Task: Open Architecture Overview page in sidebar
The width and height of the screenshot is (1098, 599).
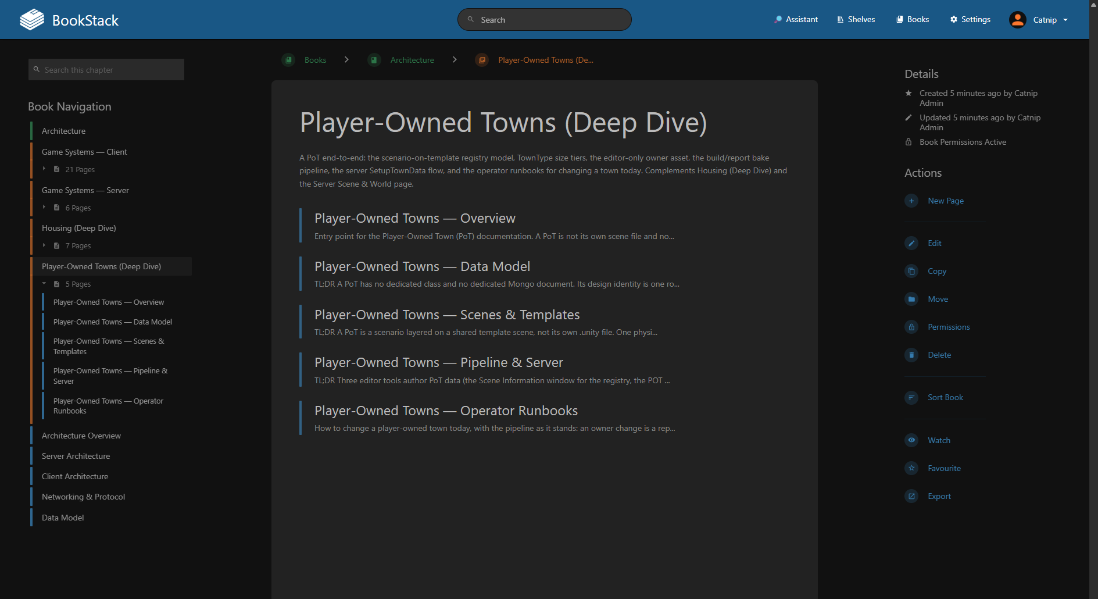Action: (x=81, y=436)
